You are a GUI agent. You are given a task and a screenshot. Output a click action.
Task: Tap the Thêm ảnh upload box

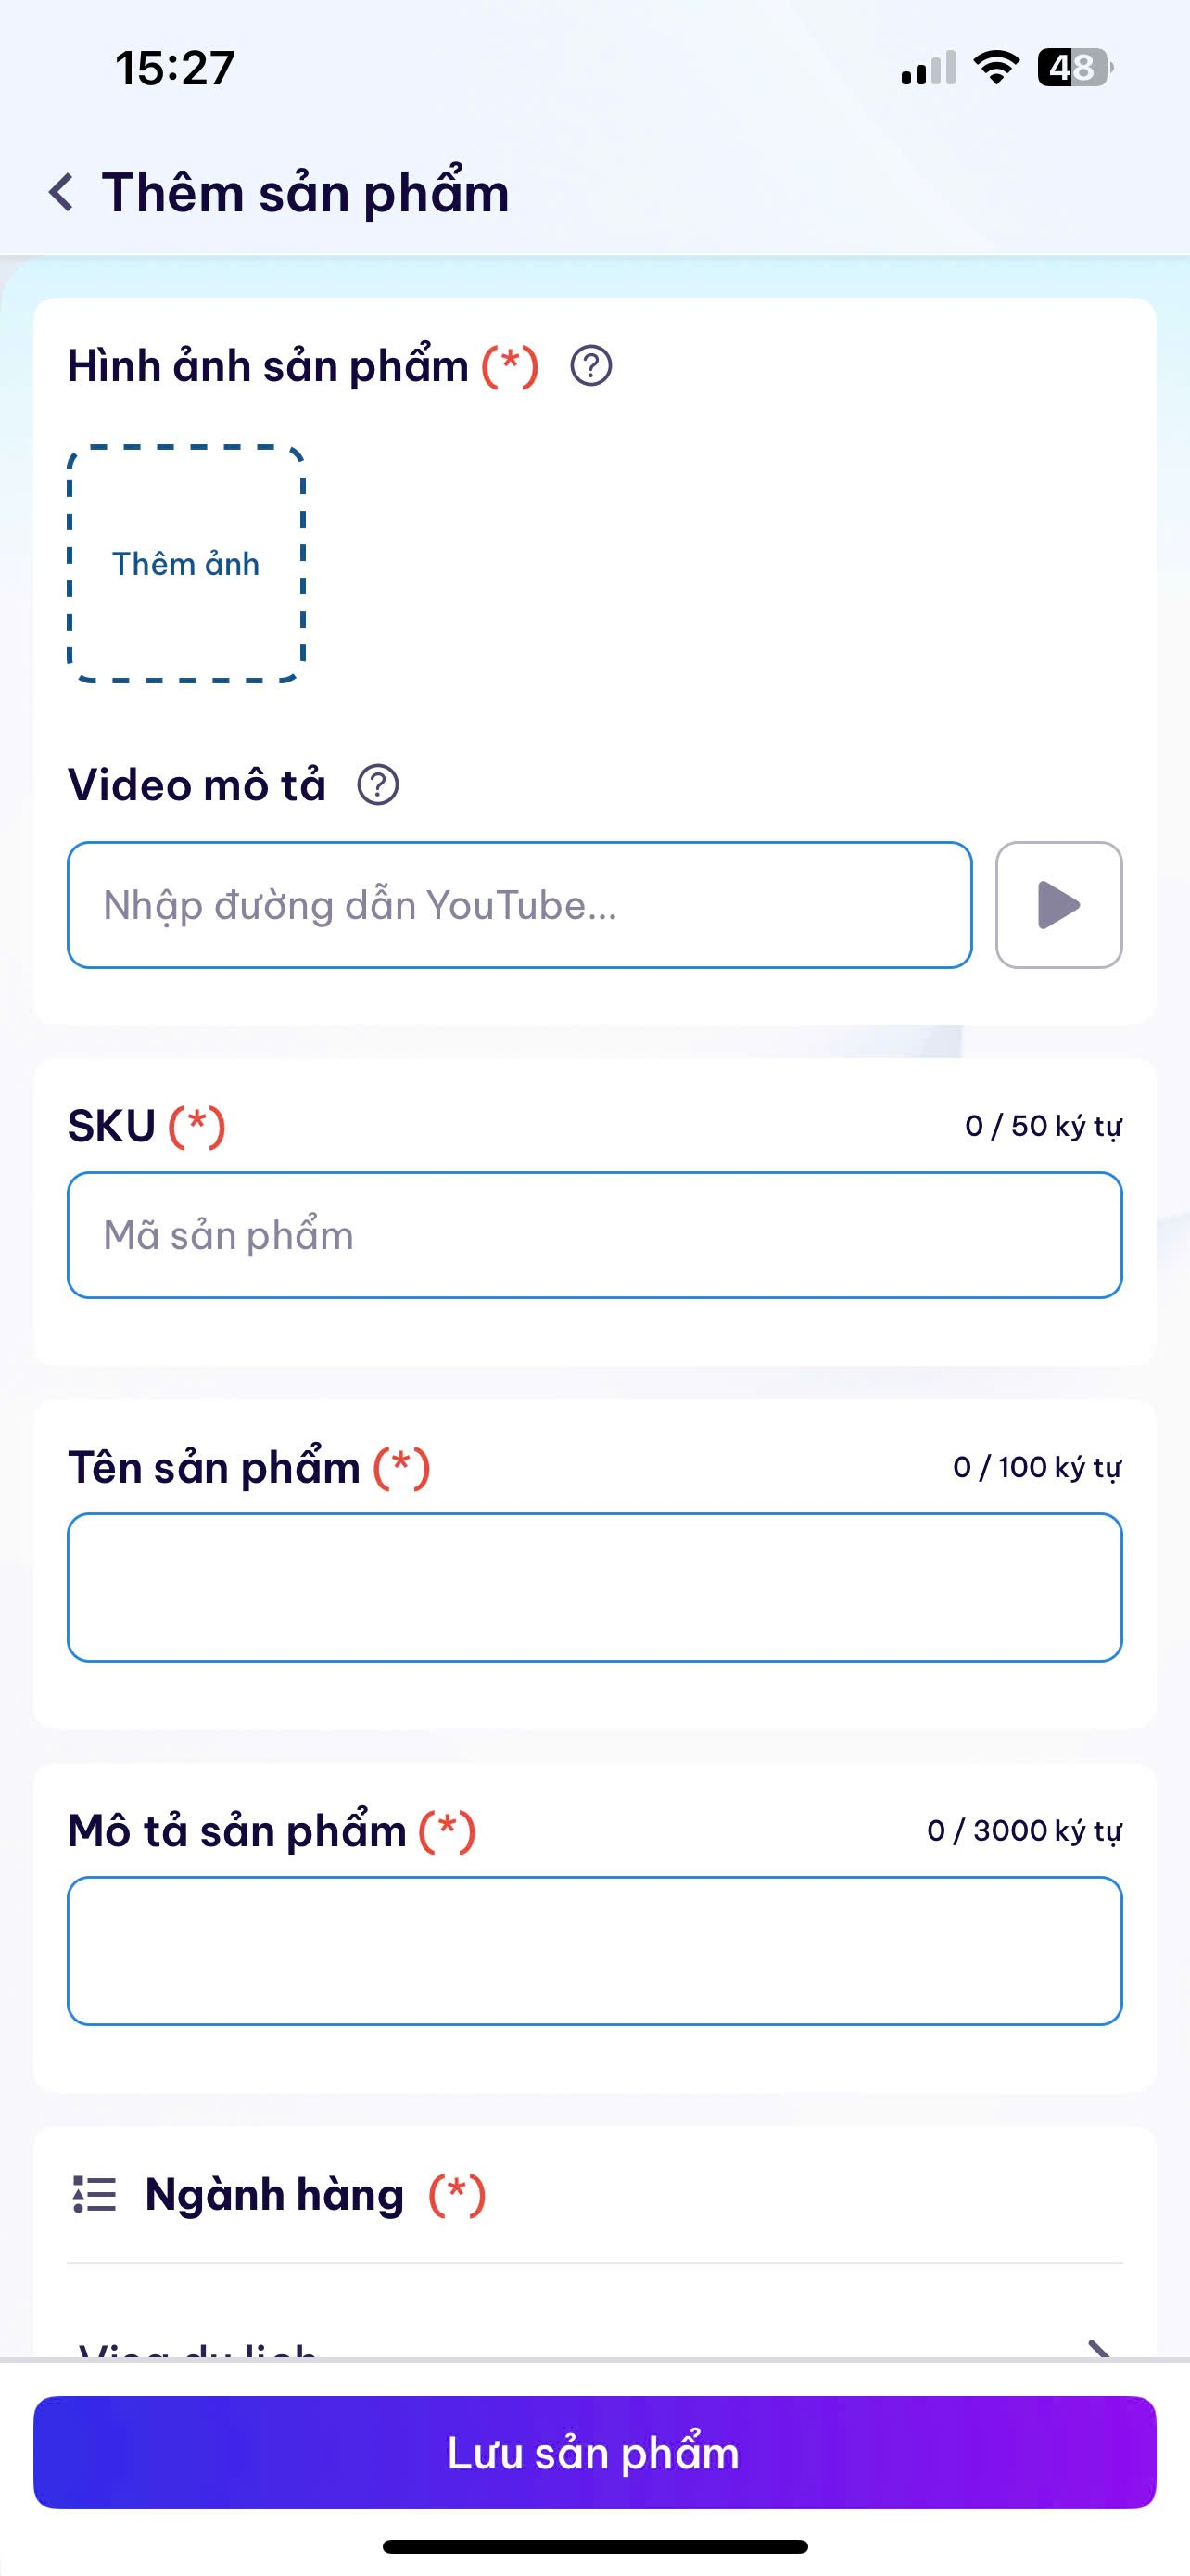pyautogui.click(x=186, y=564)
